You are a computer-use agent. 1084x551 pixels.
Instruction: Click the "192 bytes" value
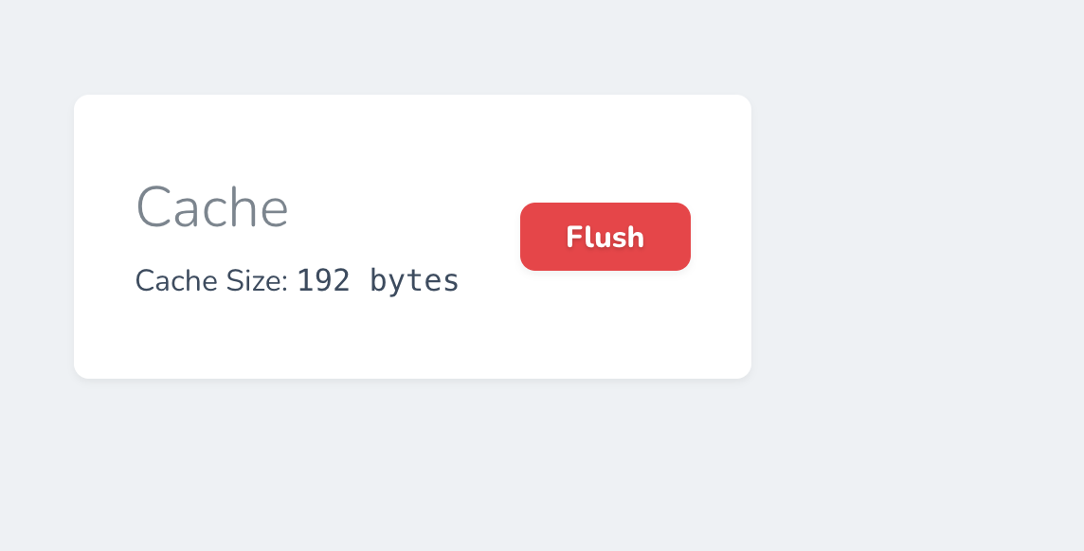(378, 280)
